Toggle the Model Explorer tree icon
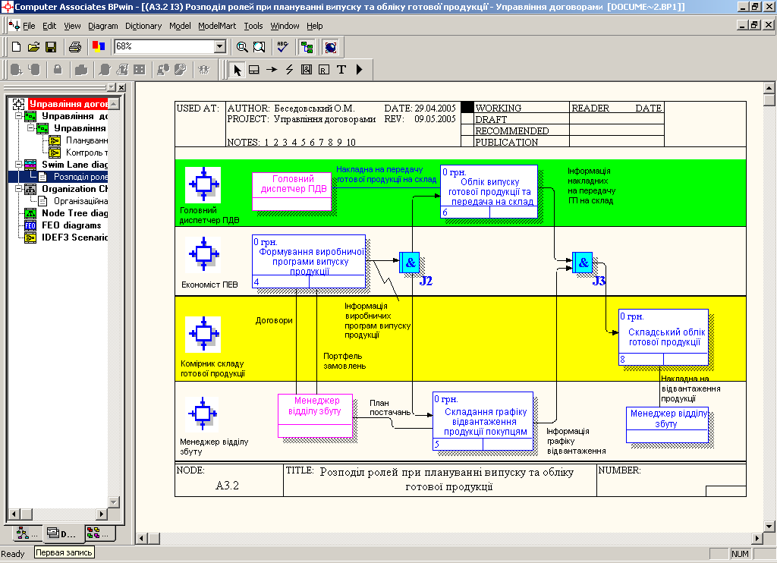This screenshot has height=563, width=777. (307, 47)
